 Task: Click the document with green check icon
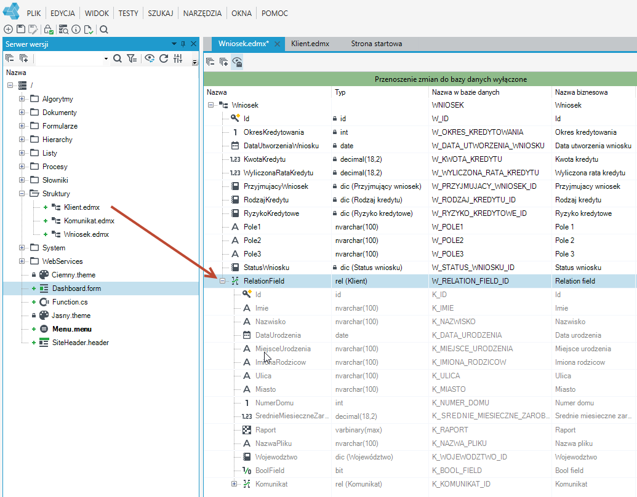tap(89, 30)
